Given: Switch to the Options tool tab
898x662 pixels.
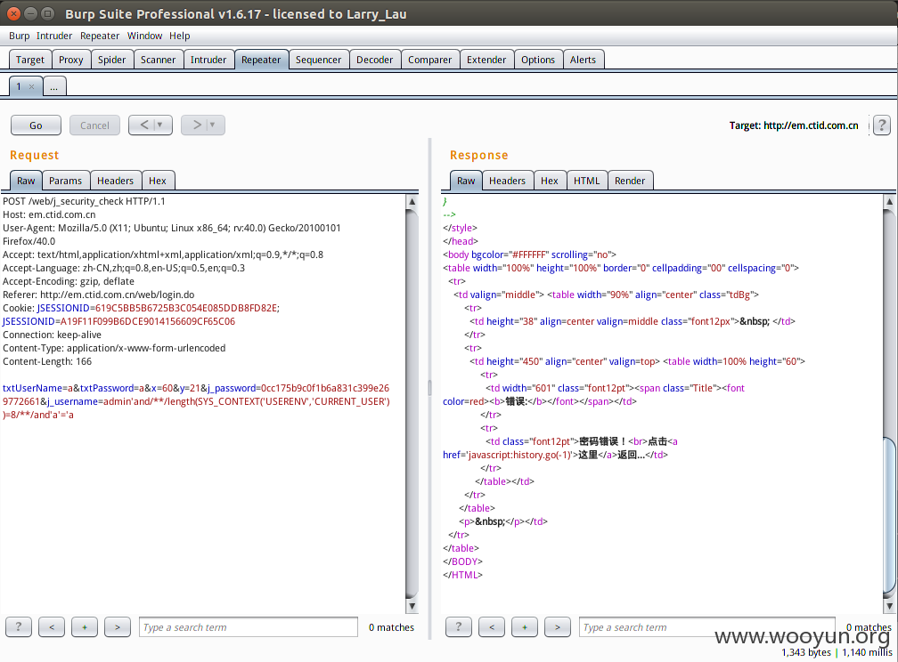Looking at the screenshot, I should [538, 60].
